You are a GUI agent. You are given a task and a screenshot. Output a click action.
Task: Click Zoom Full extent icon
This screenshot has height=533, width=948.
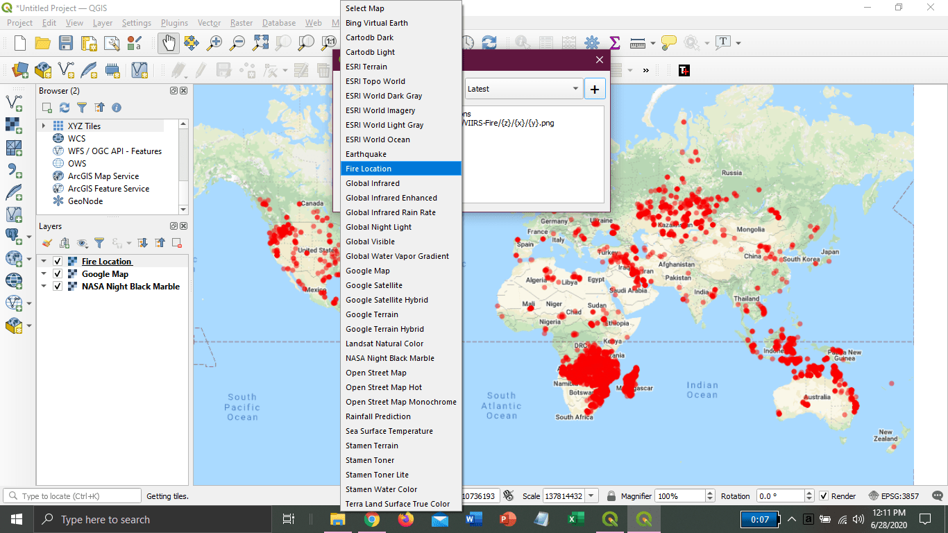[260, 43]
